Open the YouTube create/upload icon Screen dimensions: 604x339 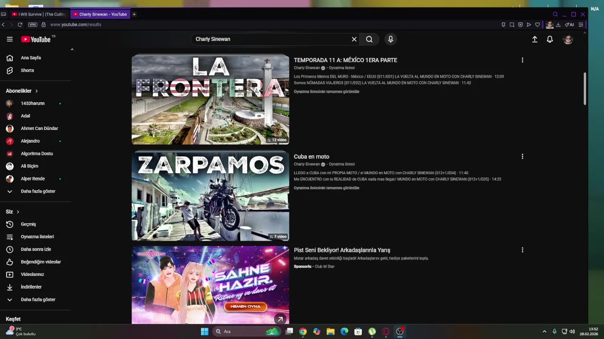tap(535, 39)
